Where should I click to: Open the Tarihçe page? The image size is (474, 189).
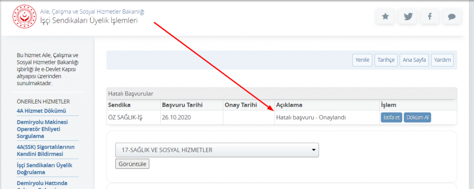click(385, 60)
